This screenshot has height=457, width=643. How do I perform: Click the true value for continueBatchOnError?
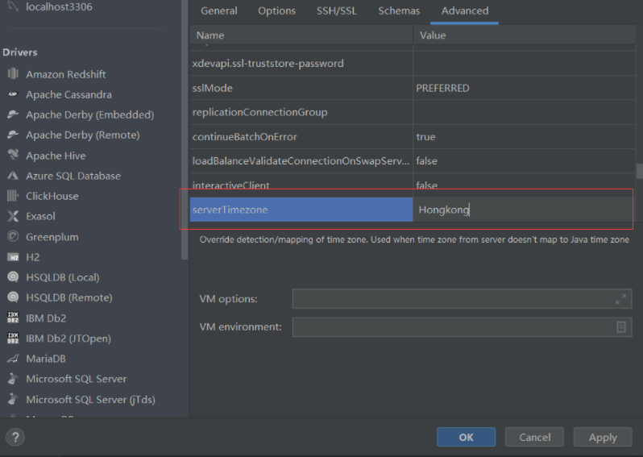pyautogui.click(x=425, y=136)
